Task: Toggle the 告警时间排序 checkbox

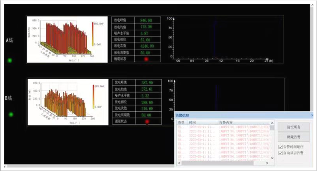Action: [x=281, y=147]
